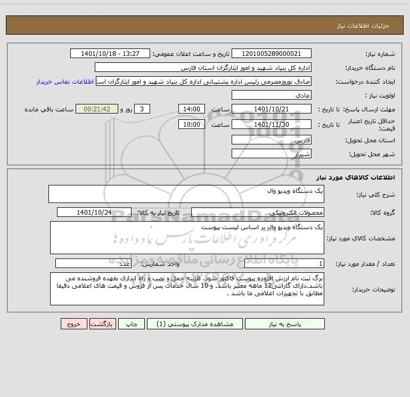Click the announcement date field 1401/10/18 - 13:27

click(110, 53)
